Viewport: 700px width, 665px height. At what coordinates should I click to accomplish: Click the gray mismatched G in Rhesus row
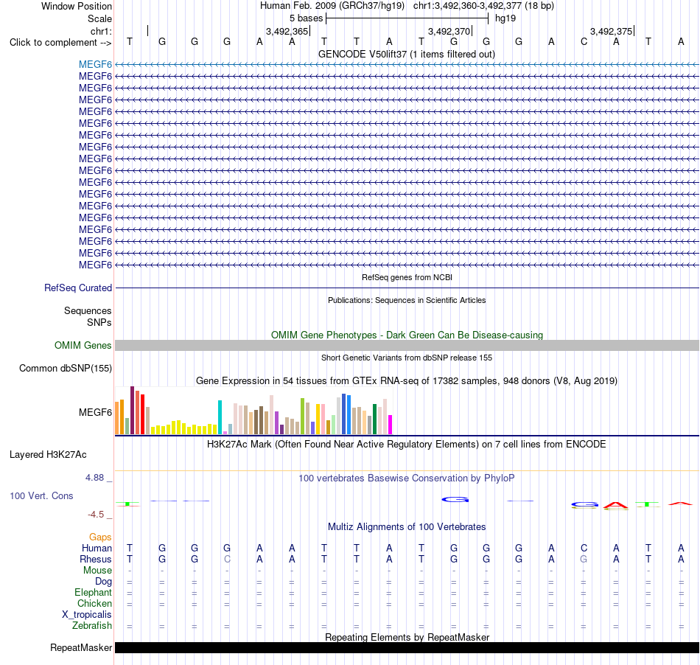click(x=584, y=559)
